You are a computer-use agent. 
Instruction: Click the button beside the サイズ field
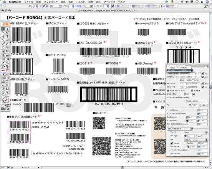[x=199, y=136]
